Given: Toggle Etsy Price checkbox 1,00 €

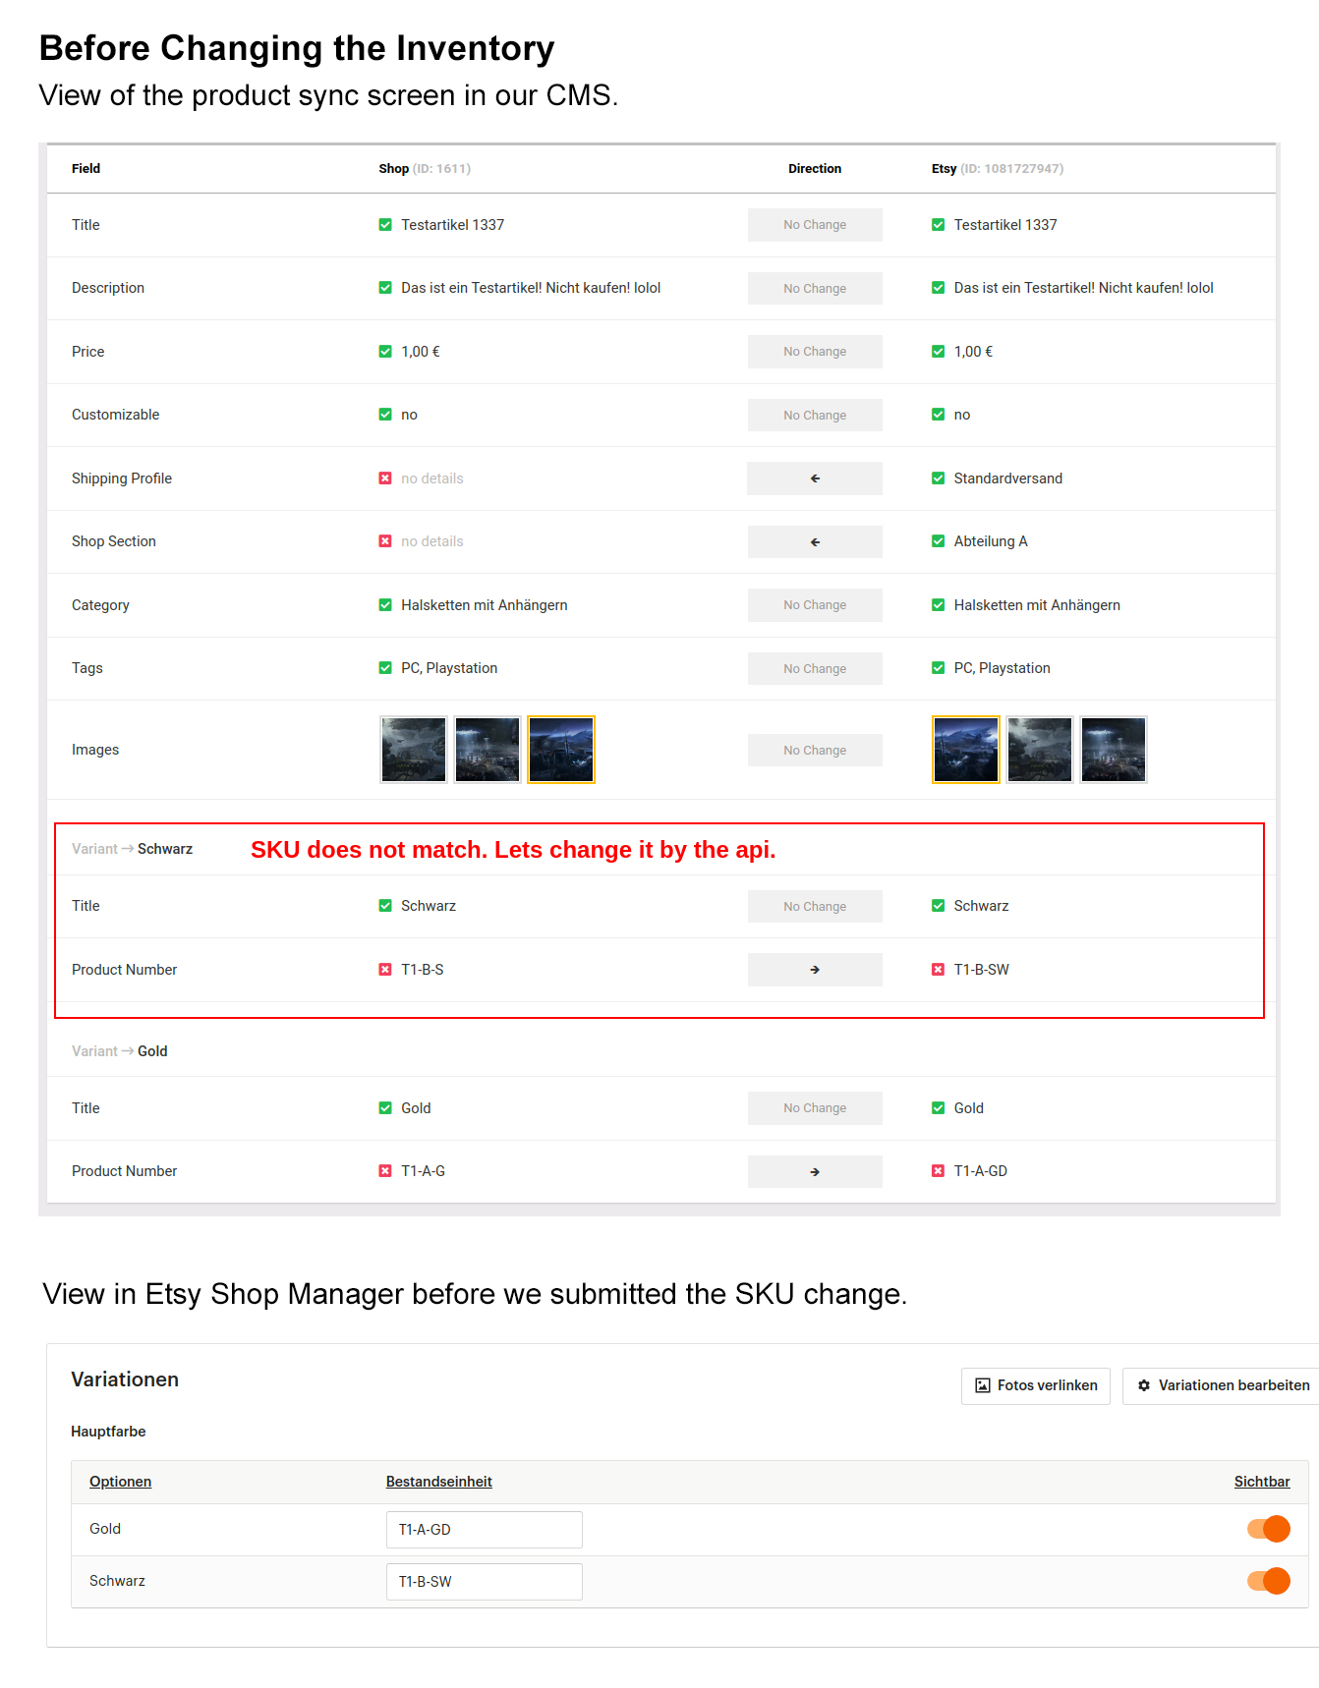Looking at the screenshot, I should 939,352.
